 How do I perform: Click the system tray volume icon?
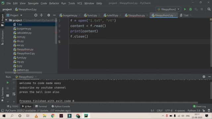(183, 116)
